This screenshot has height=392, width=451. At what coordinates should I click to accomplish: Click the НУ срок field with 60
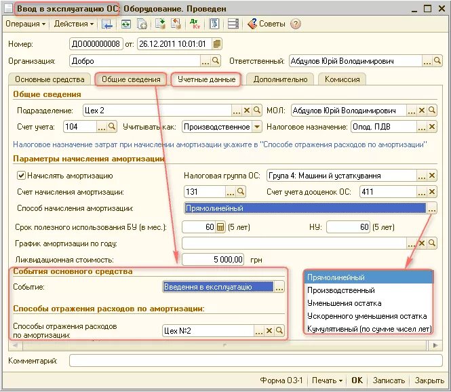point(349,227)
